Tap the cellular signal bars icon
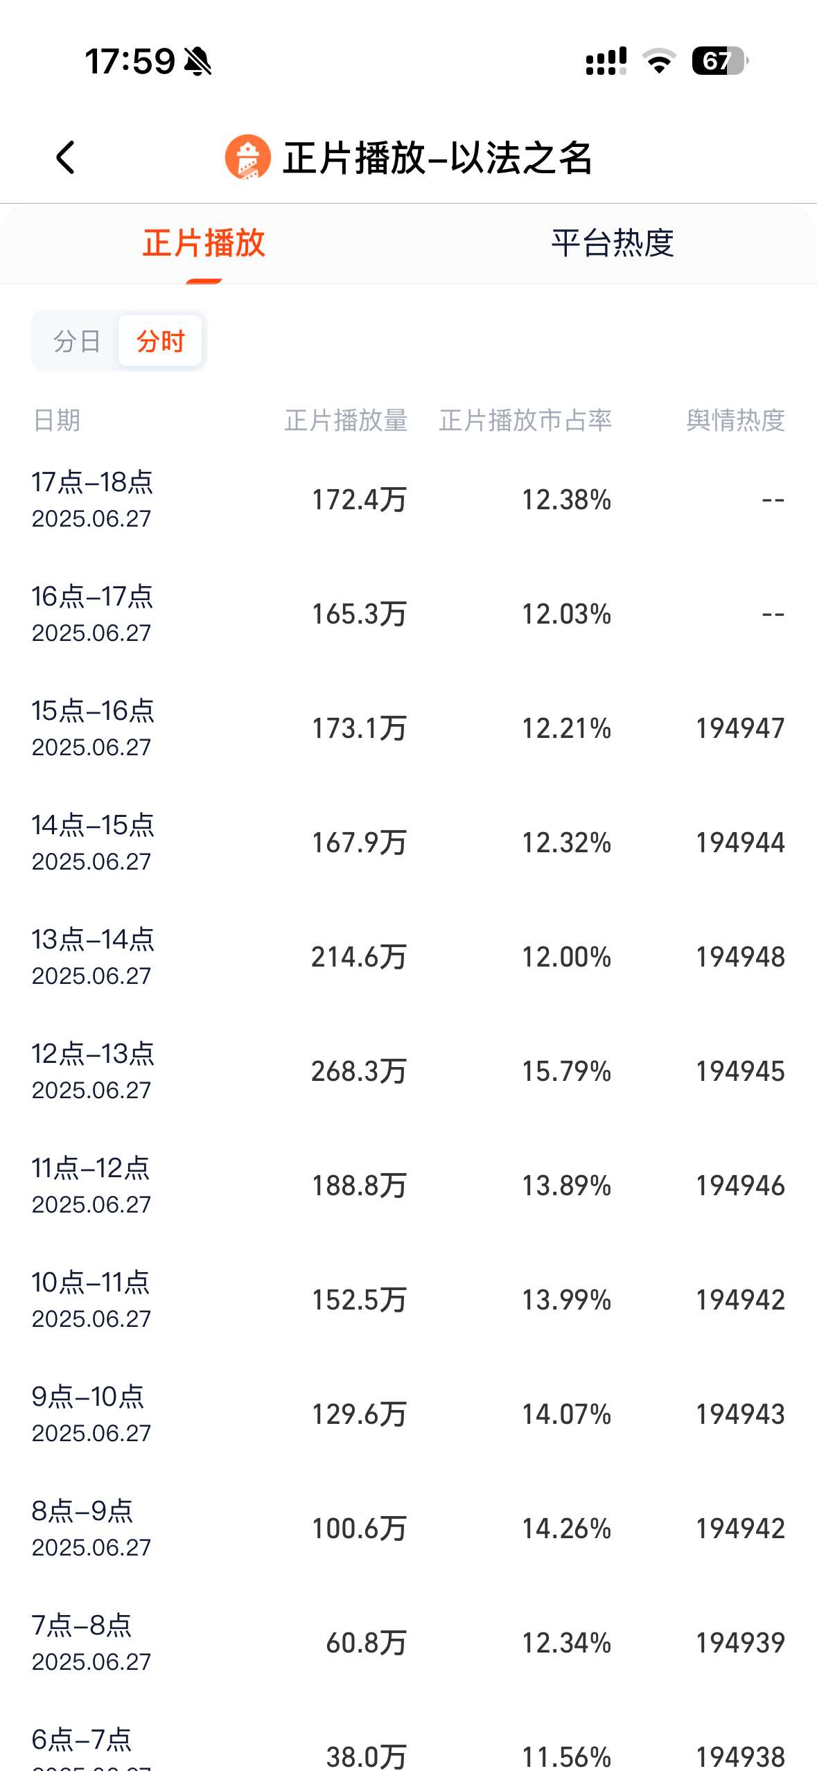 click(606, 61)
